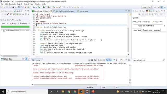Toggle Show Failures Only in JUnit view

(8, 14)
